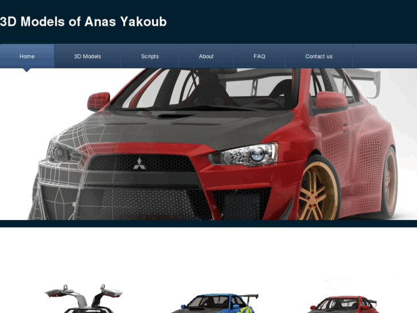Click the wireframe side mirror on the left

pyautogui.click(x=99, y=101)
